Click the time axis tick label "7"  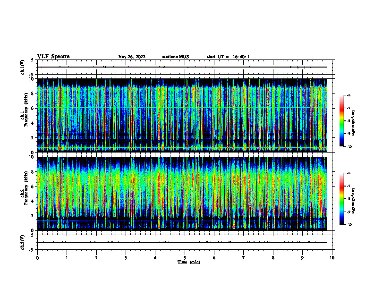[244, 258]
